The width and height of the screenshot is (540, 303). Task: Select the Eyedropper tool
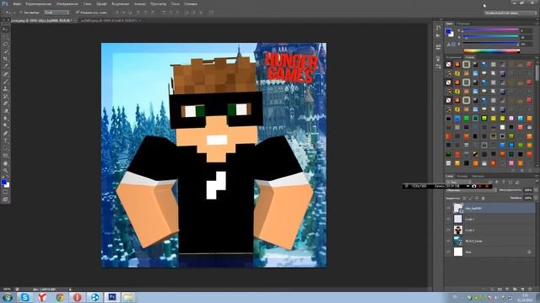tap(5, 66)
